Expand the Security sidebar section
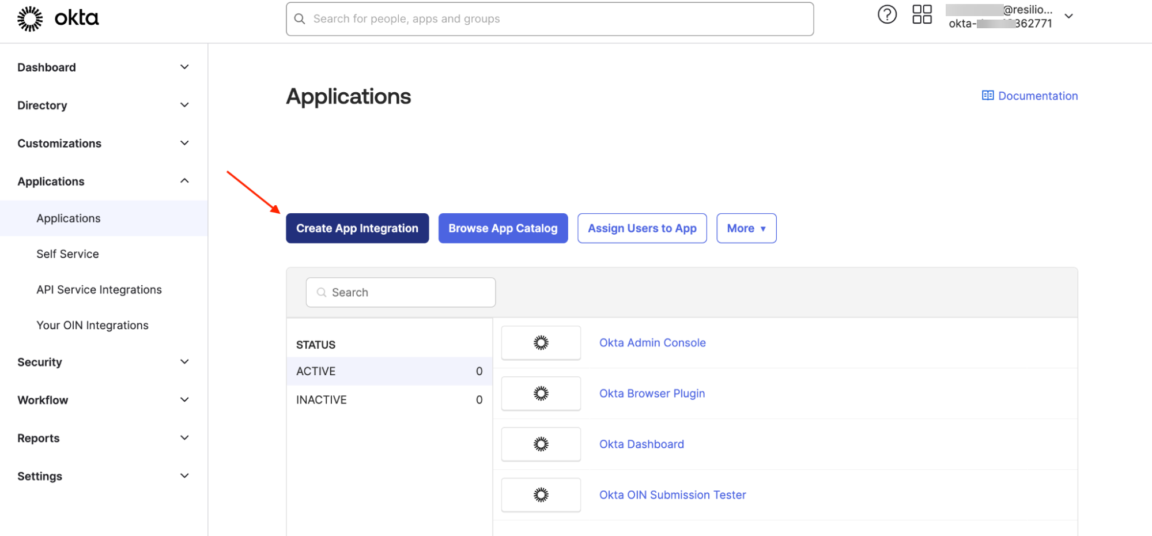Screen dimensions: 1152x536 (184, 362)
